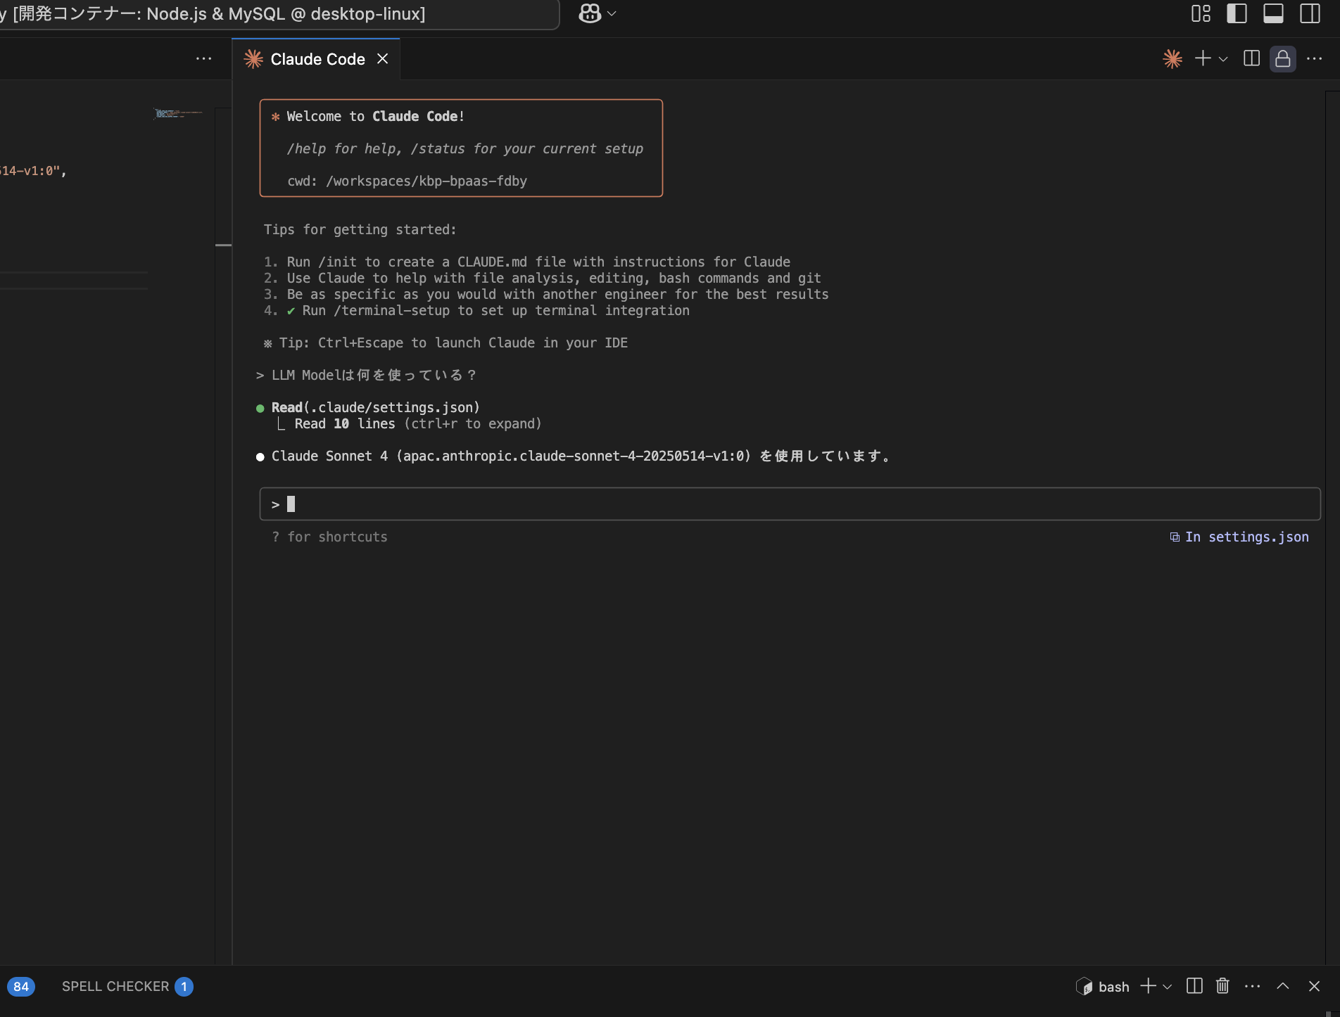The width and height of the screenshot is (1340, 1017).
Task: Open more actions menu at top right
Action: [1314, 59]
